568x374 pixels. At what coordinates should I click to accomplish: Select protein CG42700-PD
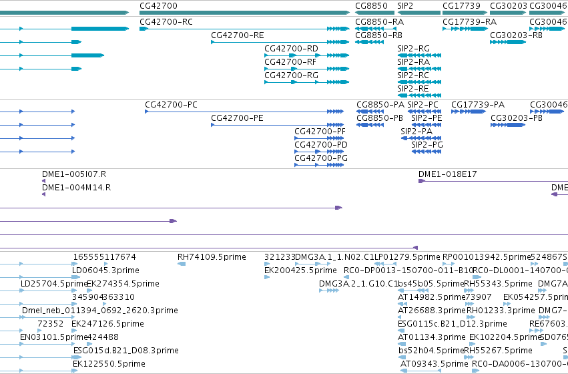319,152
